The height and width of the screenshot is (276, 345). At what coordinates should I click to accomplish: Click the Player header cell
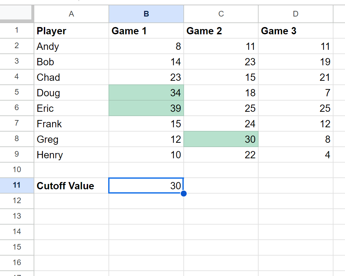tap(71, 31)
